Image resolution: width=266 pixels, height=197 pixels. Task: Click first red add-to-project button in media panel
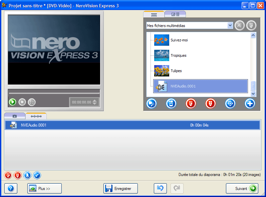[x=191, y=104]
